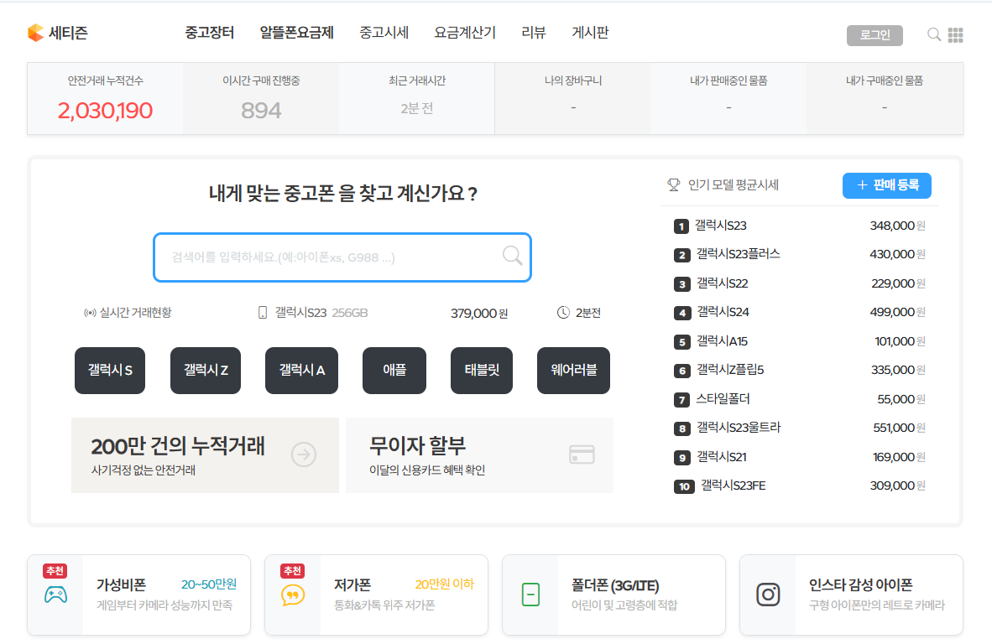Select the 갤럭시 S category button
Image resolution: width=992 pixels, height=644 pixels.
tap(109, 370)
